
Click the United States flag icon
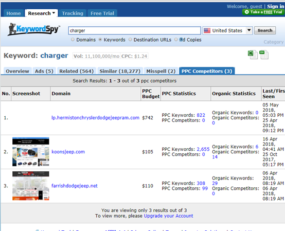(207, 30)
